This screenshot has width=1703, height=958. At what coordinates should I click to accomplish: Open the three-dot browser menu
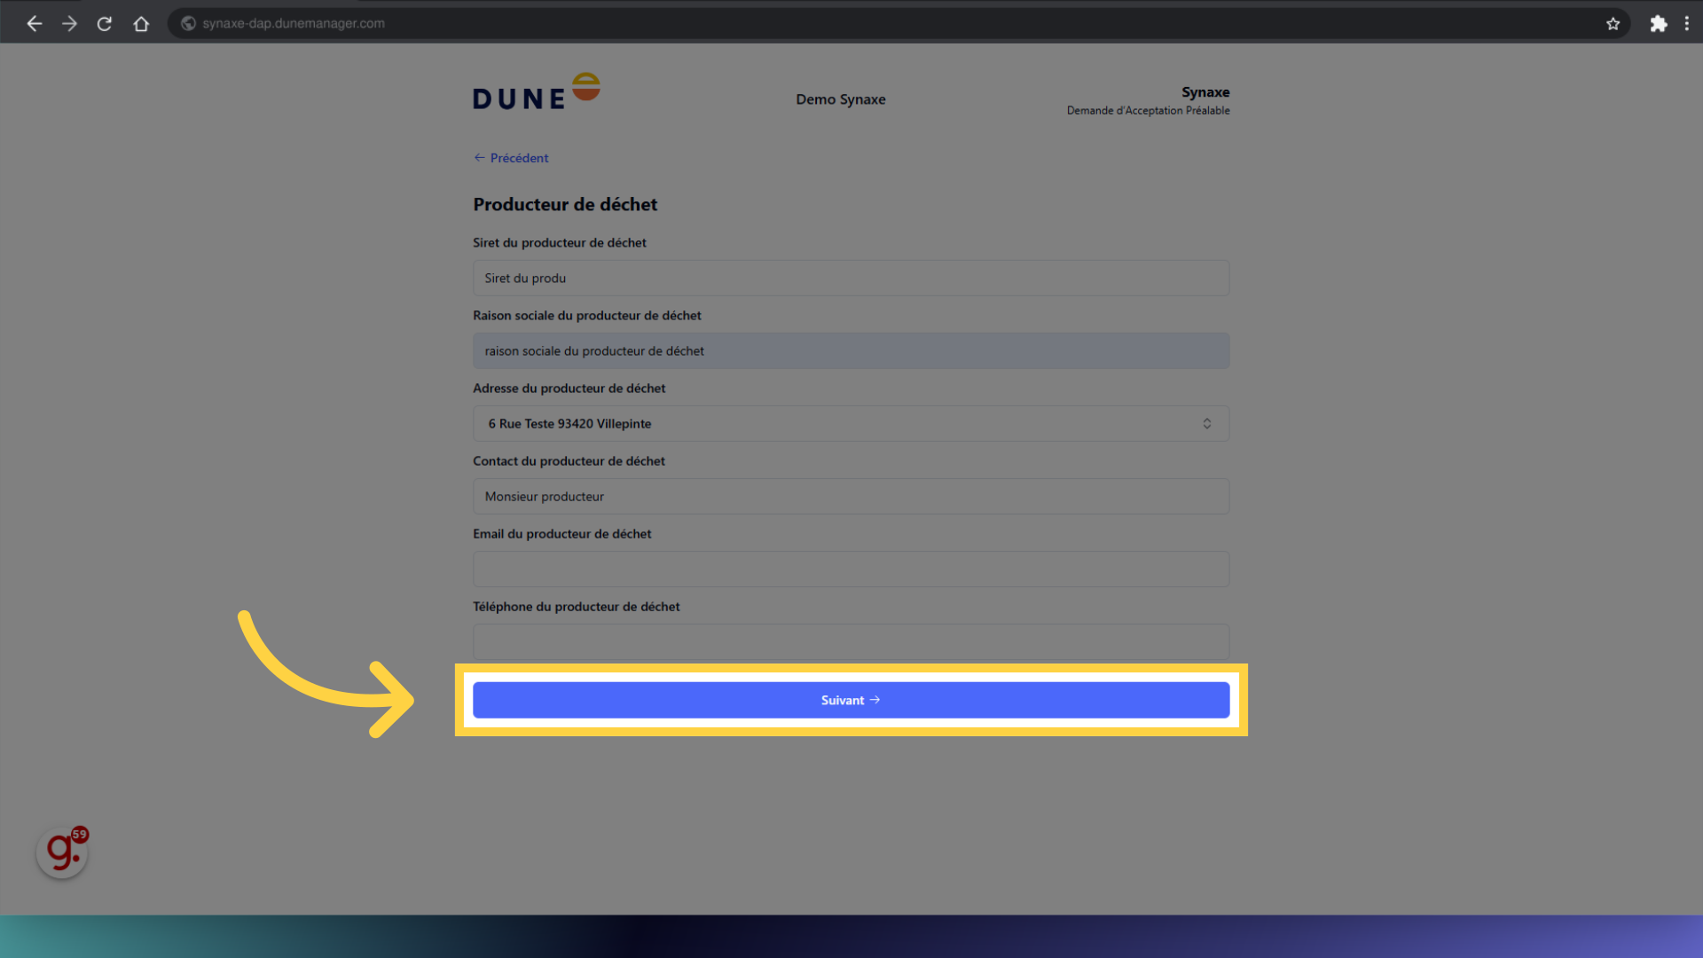click(1687, 24)
